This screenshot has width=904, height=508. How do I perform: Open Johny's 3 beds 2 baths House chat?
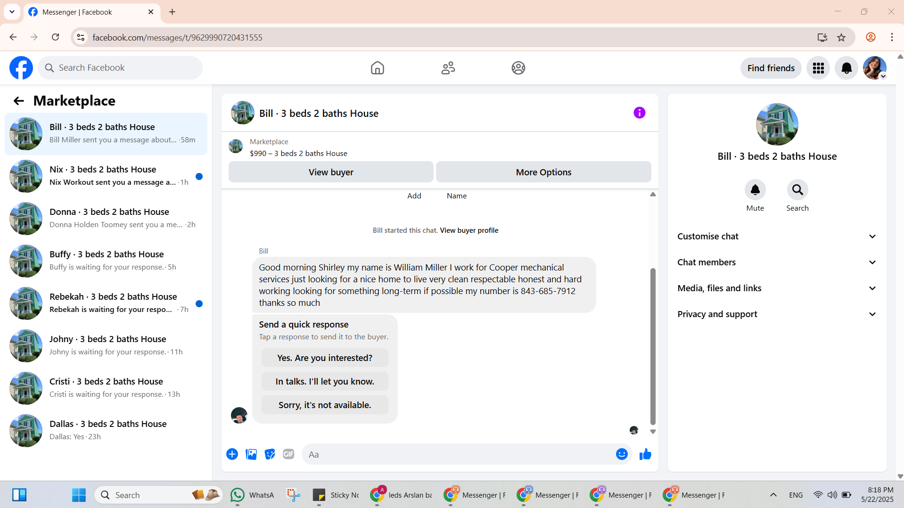click(106, 346)
